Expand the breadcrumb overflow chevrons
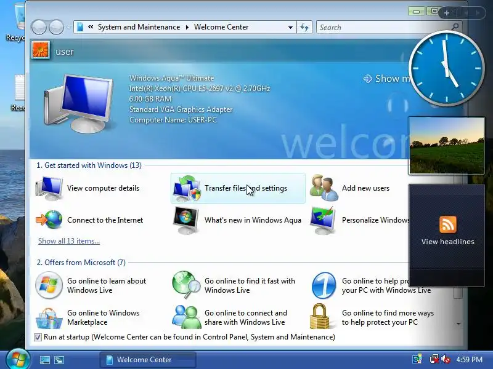Viewport: 493px width, 369px height. click(x=91, y=27)
